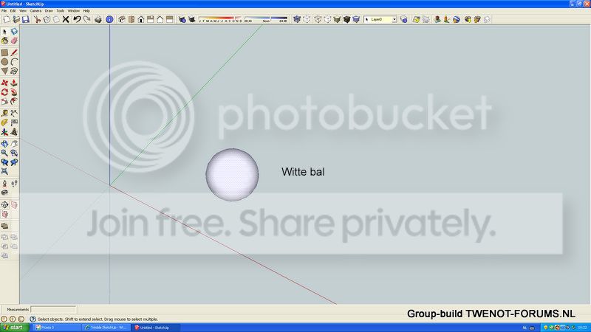The width and height of the screenshot is (591, 332).
Task: Choose the Circle drawing tool
Action: click(x=4, y=62)
